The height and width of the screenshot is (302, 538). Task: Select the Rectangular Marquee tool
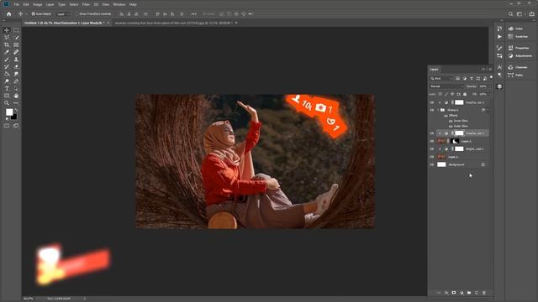click(x=16, y=30)
